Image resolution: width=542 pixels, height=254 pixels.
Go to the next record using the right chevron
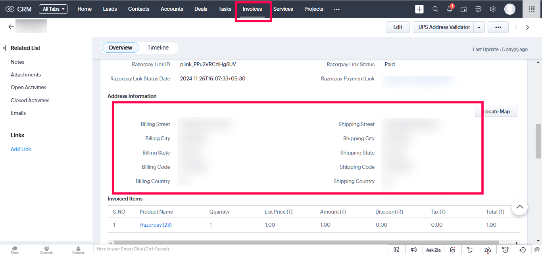coord(528,27)
